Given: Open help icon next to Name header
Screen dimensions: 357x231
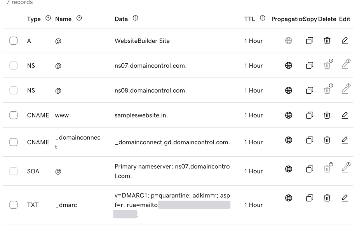Looking at the screenshot, I should click(x=79, y=18).
